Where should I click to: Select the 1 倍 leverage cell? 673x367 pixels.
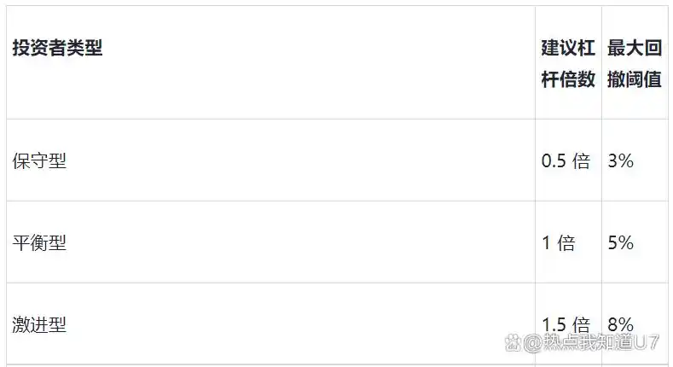(x=559, y=243)
